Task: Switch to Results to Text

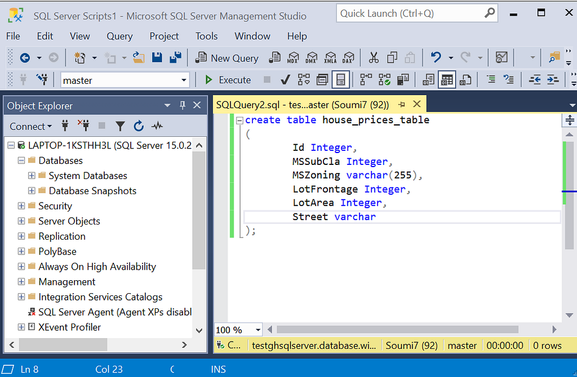Action: (428, 79)
